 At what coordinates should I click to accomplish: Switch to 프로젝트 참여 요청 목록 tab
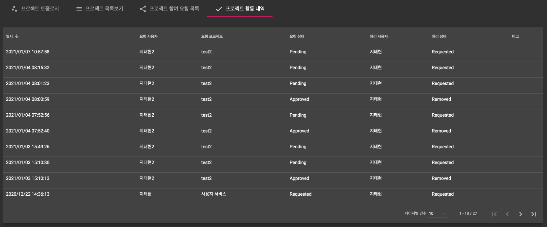coord(174,9)
